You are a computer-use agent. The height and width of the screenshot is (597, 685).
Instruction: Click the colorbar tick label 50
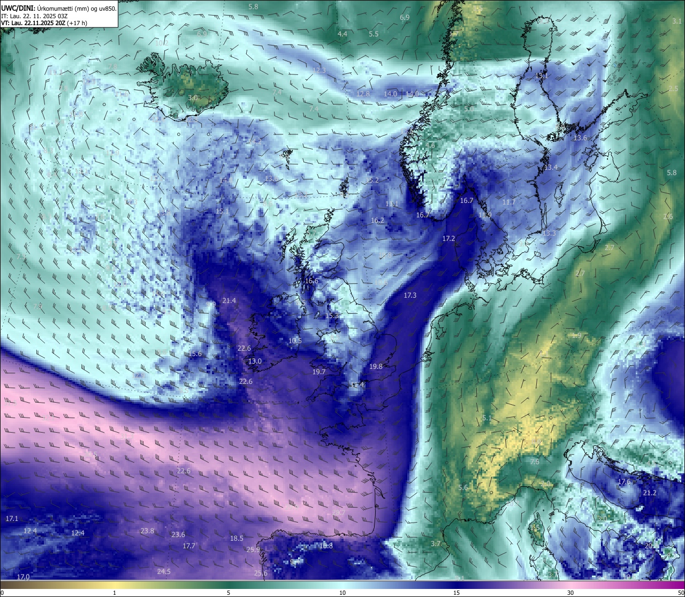tap(681, 593)
